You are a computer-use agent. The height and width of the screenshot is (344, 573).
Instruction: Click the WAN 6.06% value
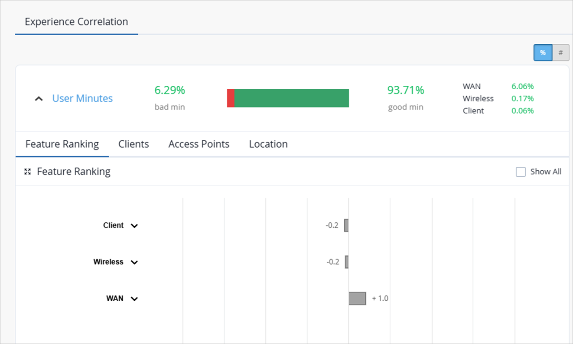(522, 86)
